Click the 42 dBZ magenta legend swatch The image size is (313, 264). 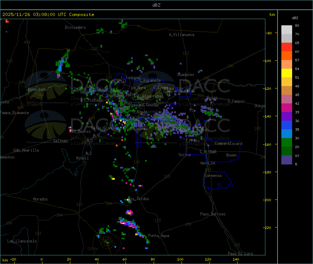(x=287, y=108)
